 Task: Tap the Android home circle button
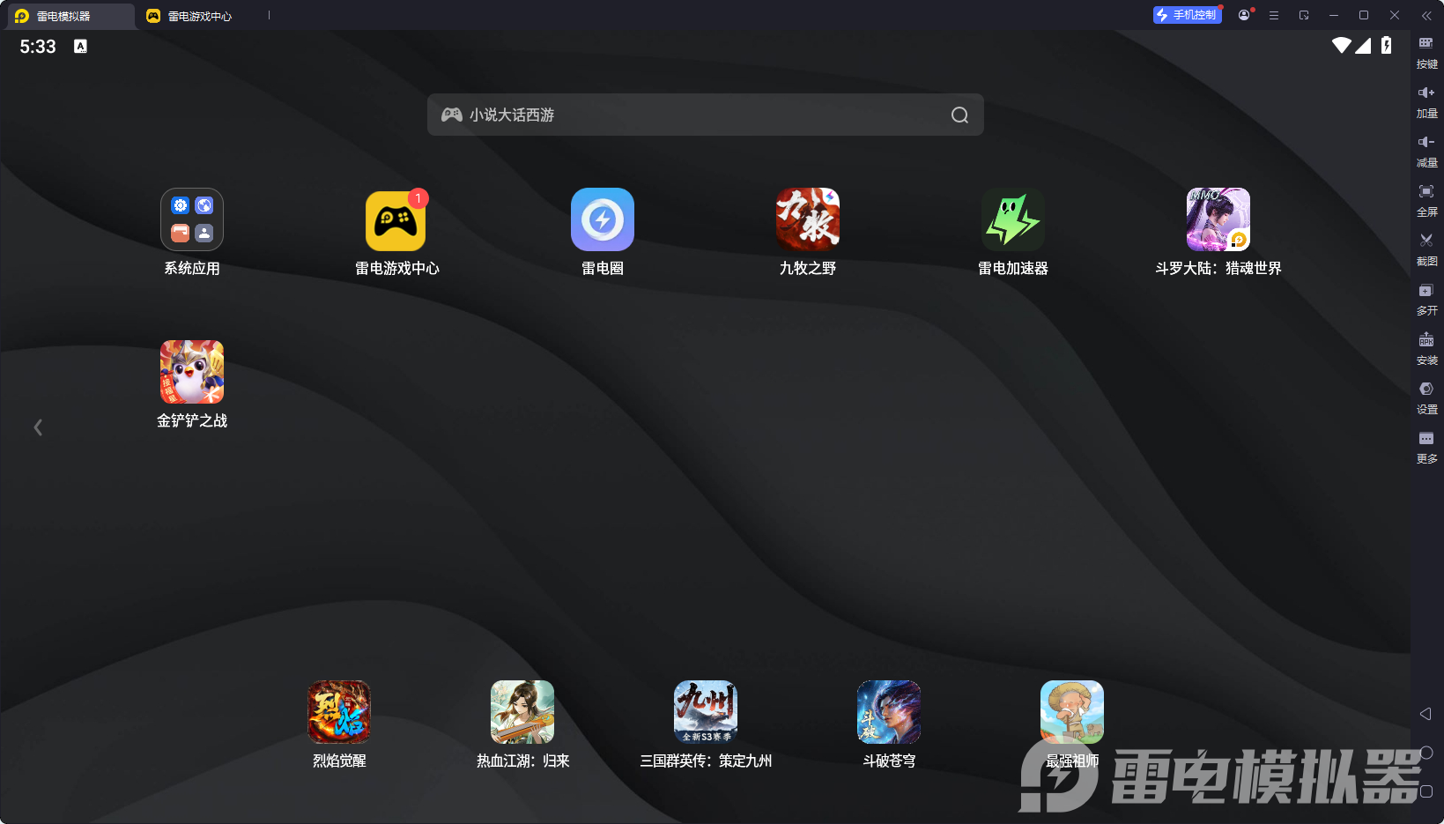click(x=1426, y=753)
